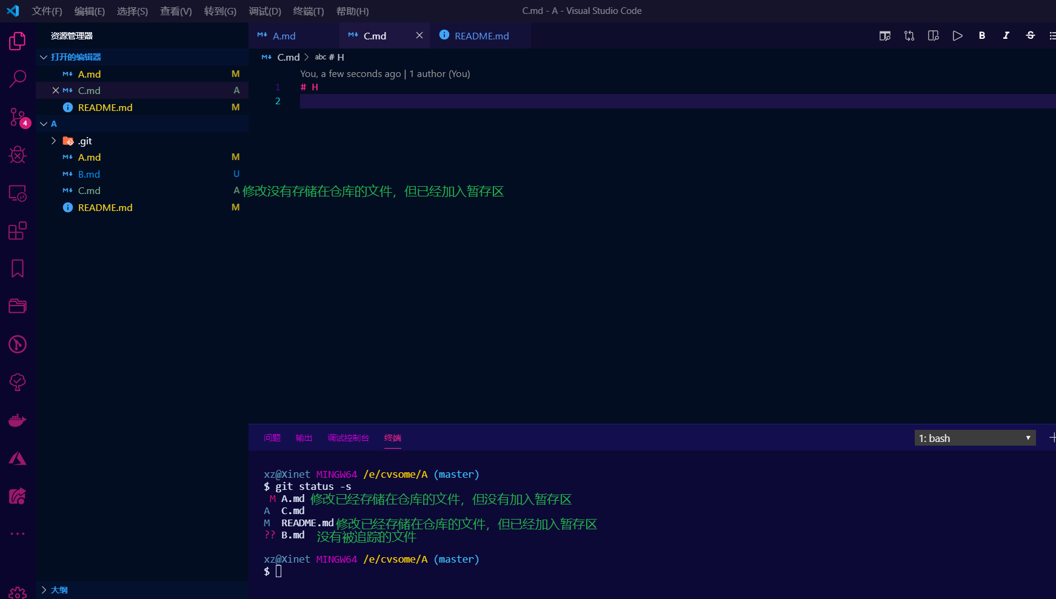Open the Search view in activity bar

(18, 79)
